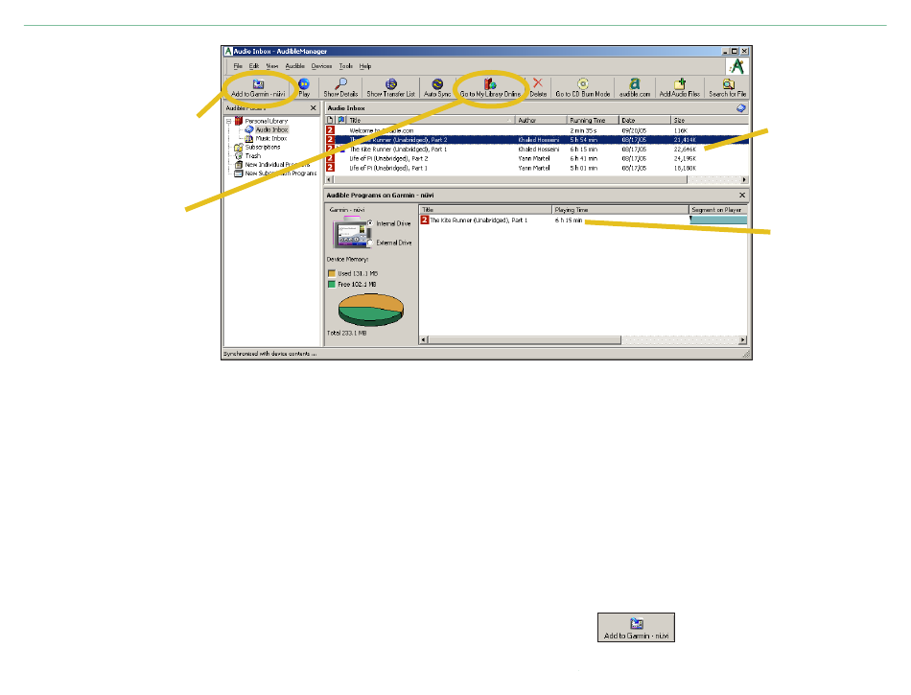Open the Help menu
This screenshot has height=695, width=911.
[364, 66]
